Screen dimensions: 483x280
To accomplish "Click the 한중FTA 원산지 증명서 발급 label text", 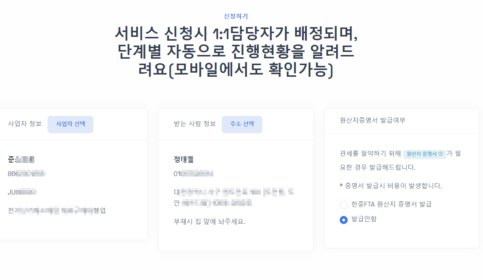I will point(391,204).
